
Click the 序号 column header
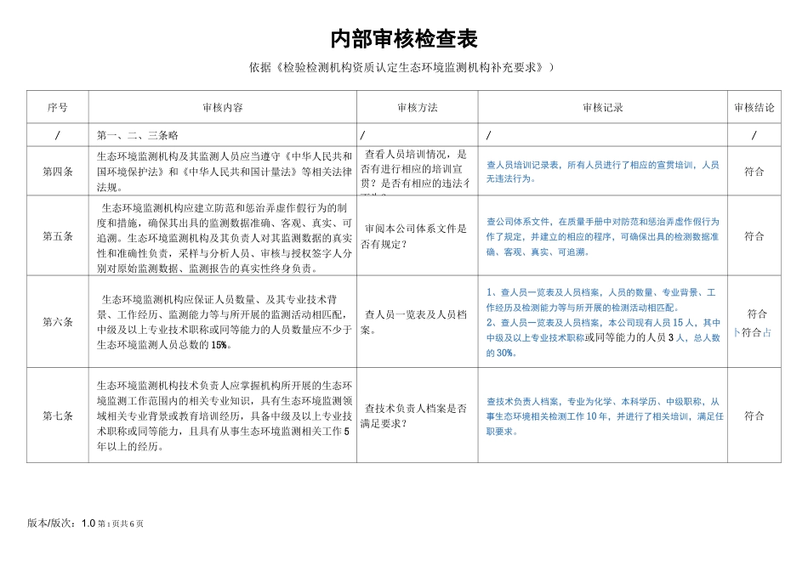coord(57,107)
